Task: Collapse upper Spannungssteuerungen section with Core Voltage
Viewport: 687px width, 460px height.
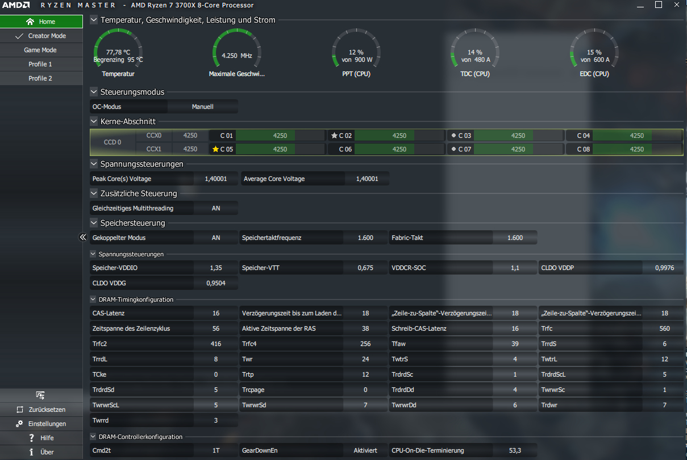Action: coord(94,164)
